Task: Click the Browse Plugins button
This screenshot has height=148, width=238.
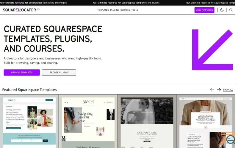Action: click(x=59, y=73)
